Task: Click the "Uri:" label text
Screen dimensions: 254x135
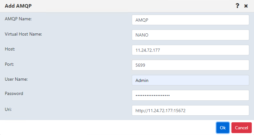Action: pos(8,109)
